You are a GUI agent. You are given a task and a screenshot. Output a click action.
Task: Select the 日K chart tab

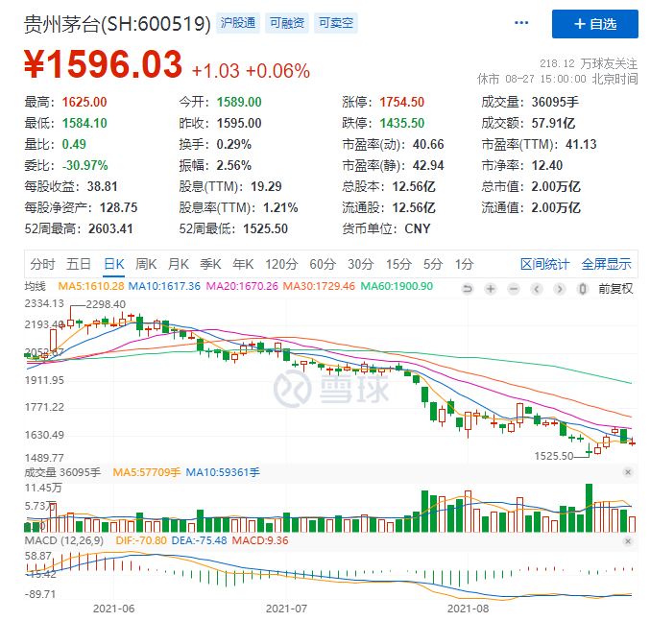coord(114,264)
